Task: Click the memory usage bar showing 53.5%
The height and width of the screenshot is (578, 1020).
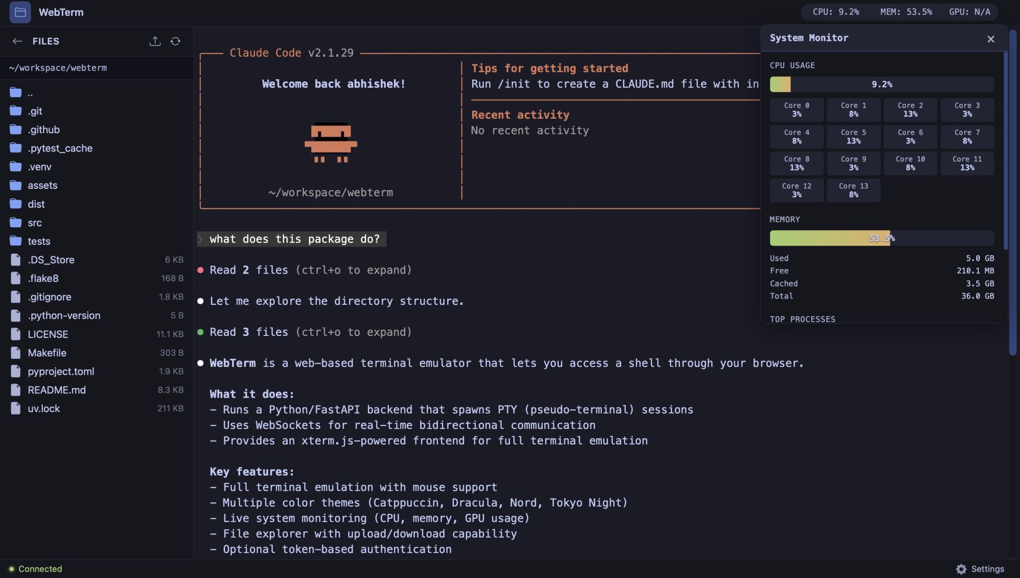Action: [882, 238]
